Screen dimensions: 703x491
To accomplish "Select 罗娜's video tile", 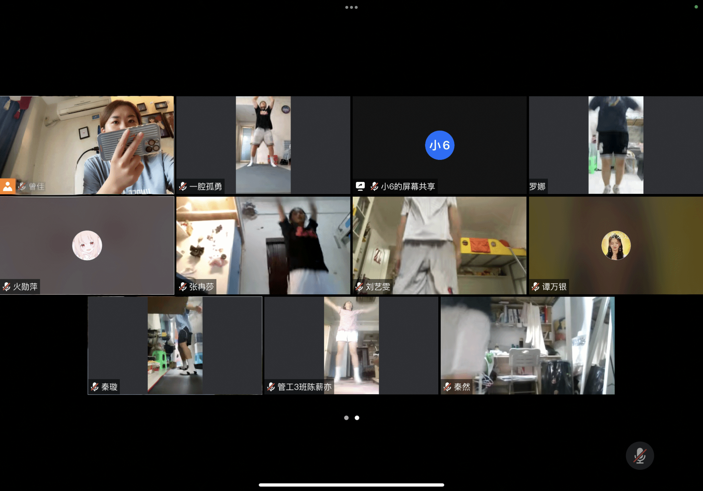I will pos(616,145).
